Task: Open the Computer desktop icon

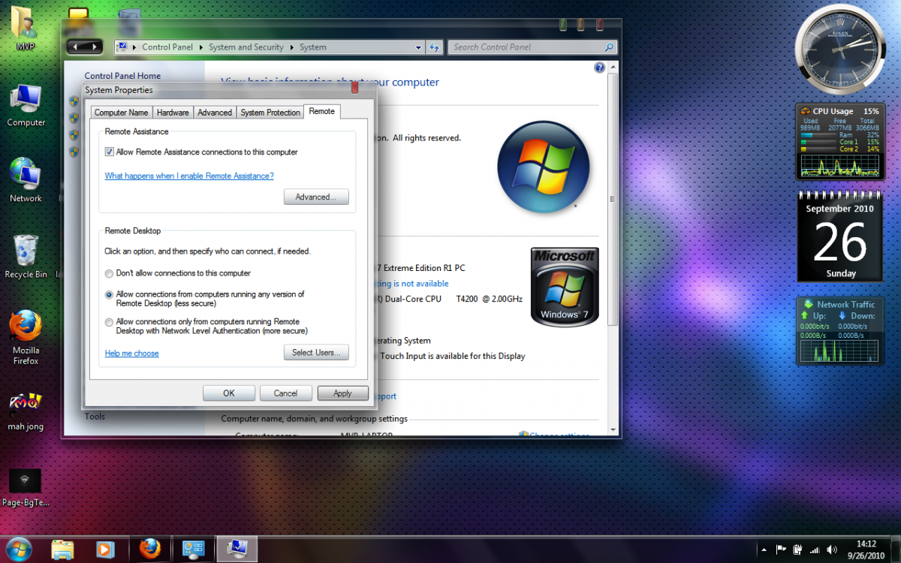Action: click(26, 105)
